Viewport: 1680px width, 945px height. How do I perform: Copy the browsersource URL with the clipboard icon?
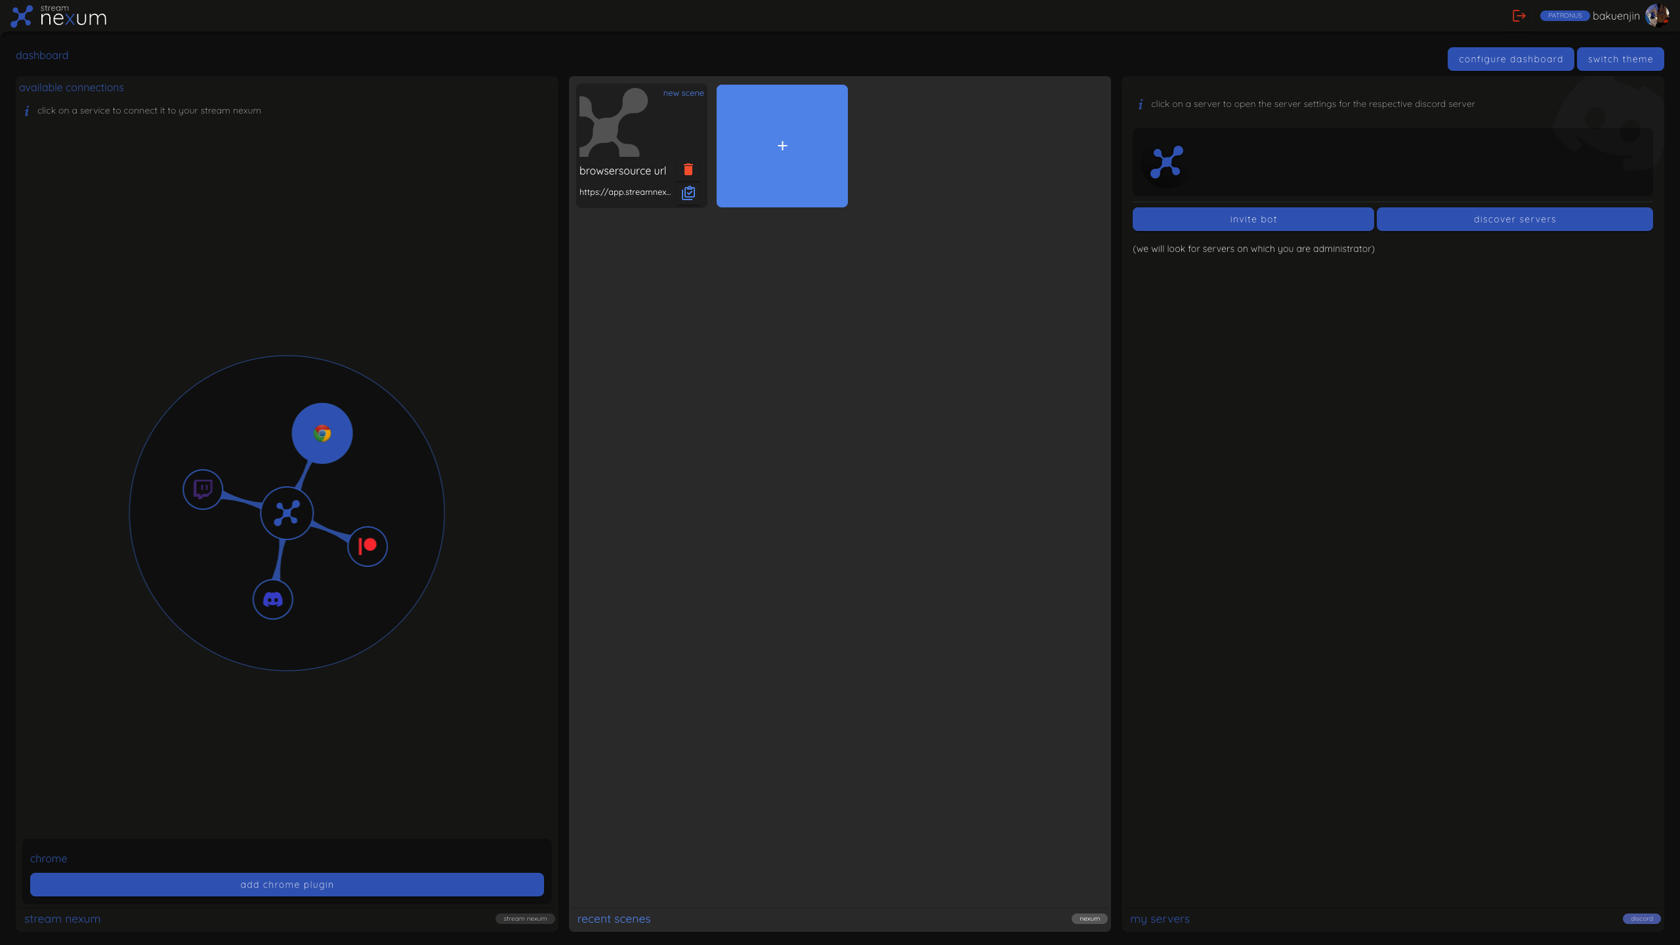(688, 193)
